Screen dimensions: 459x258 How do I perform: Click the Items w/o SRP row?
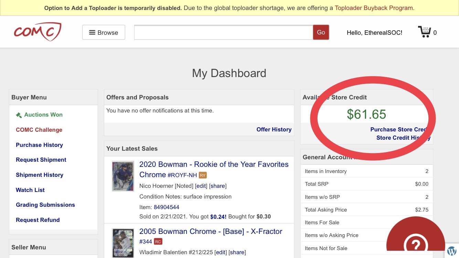pyautogui.click(x=366, y=197)
